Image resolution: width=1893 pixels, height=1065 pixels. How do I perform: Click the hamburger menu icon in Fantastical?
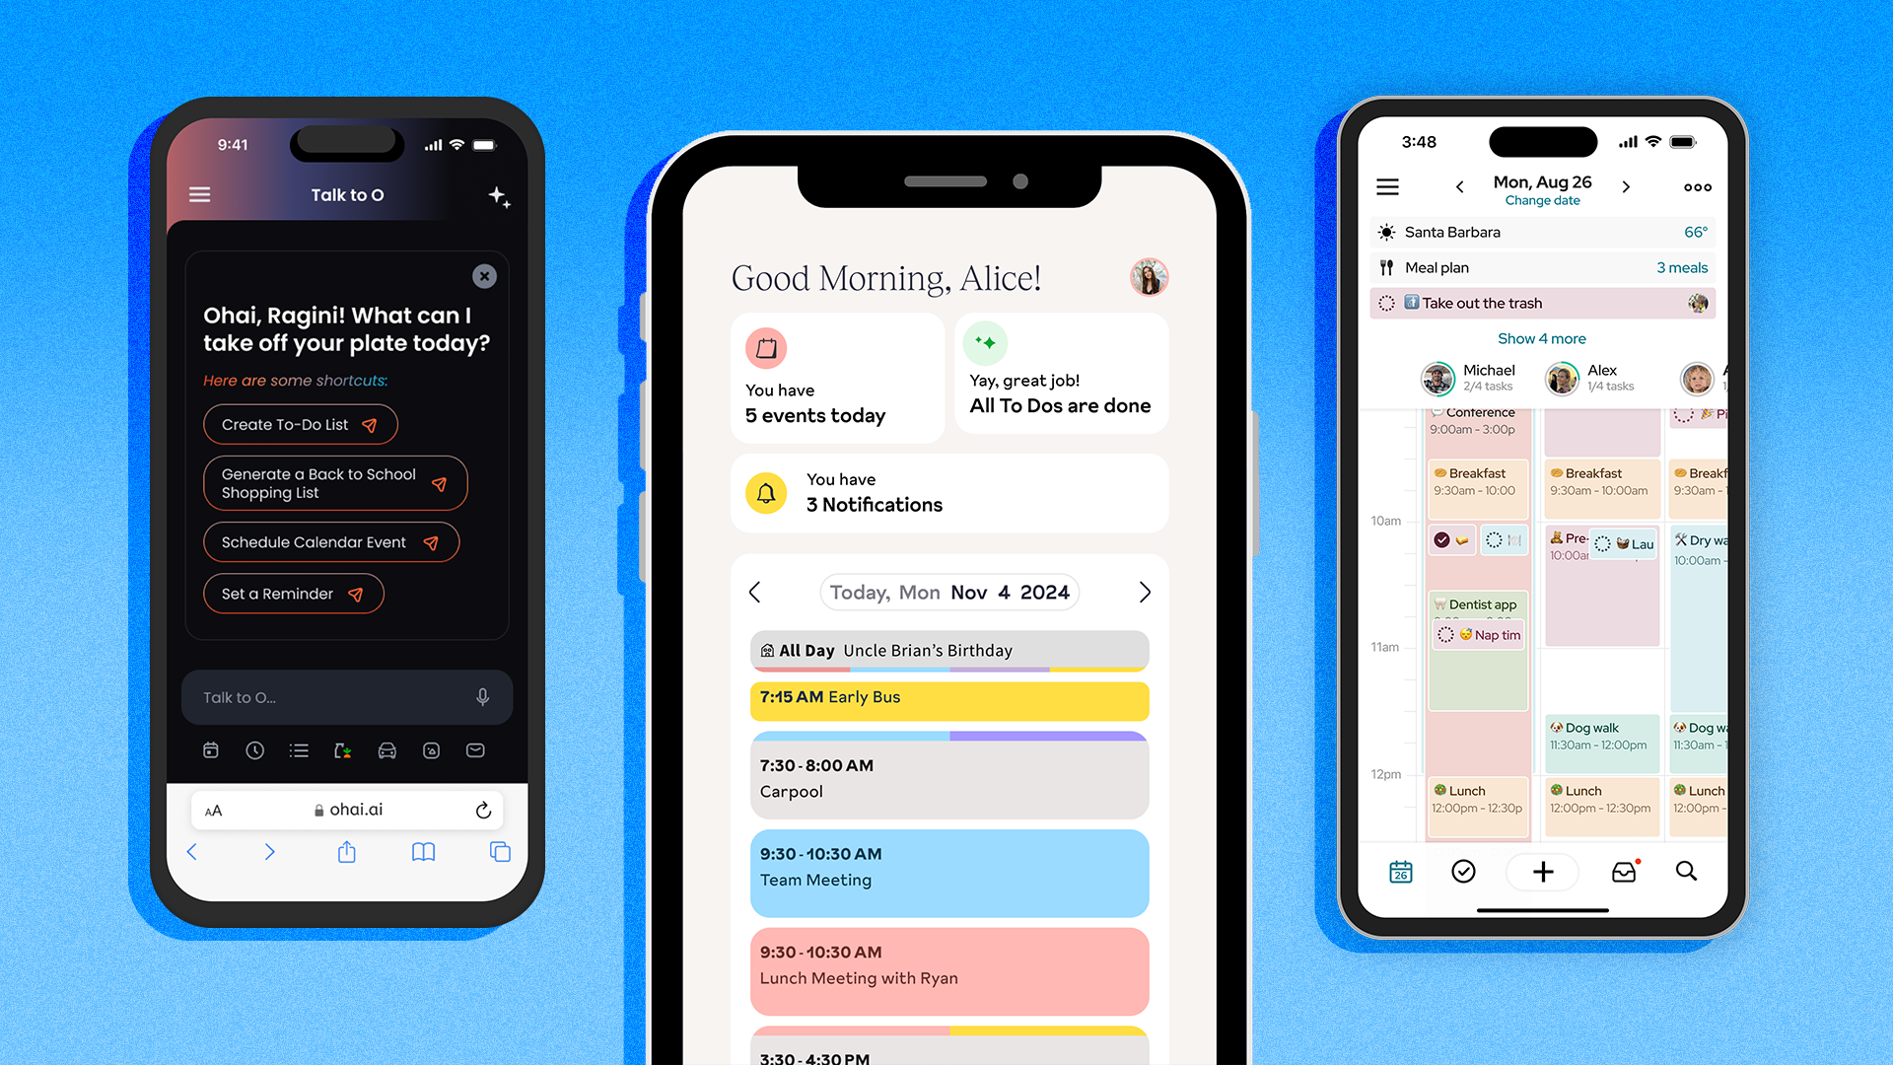coord(1387,186)
